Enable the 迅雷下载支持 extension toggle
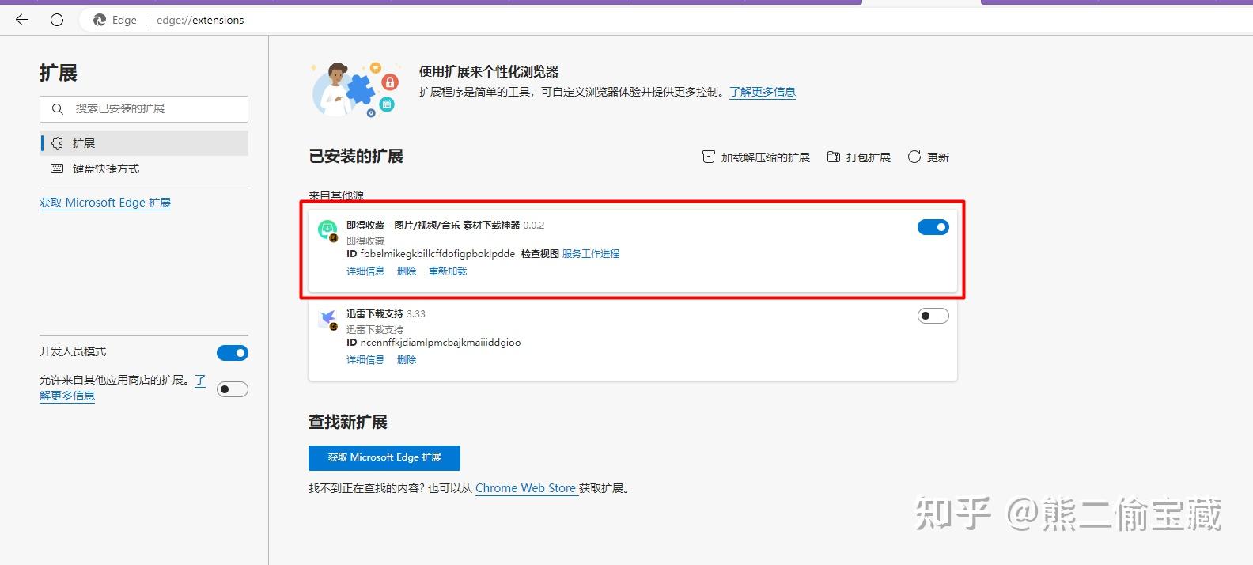The height and width of the screenshot is (565, 1253). point(933,316)
